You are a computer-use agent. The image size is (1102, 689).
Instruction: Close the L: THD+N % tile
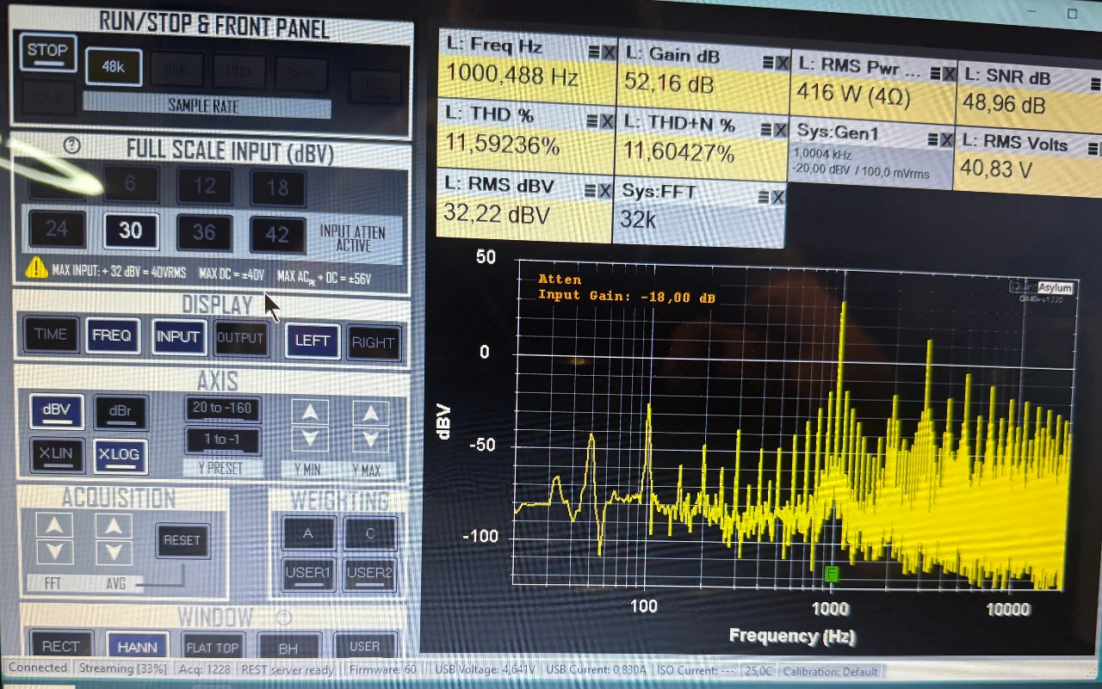[779, 130]
